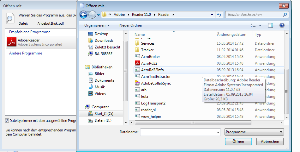300x152 pixels.
Task: Click date 11.02.2014 01:46 of Tracker
Action: point(230,50)
